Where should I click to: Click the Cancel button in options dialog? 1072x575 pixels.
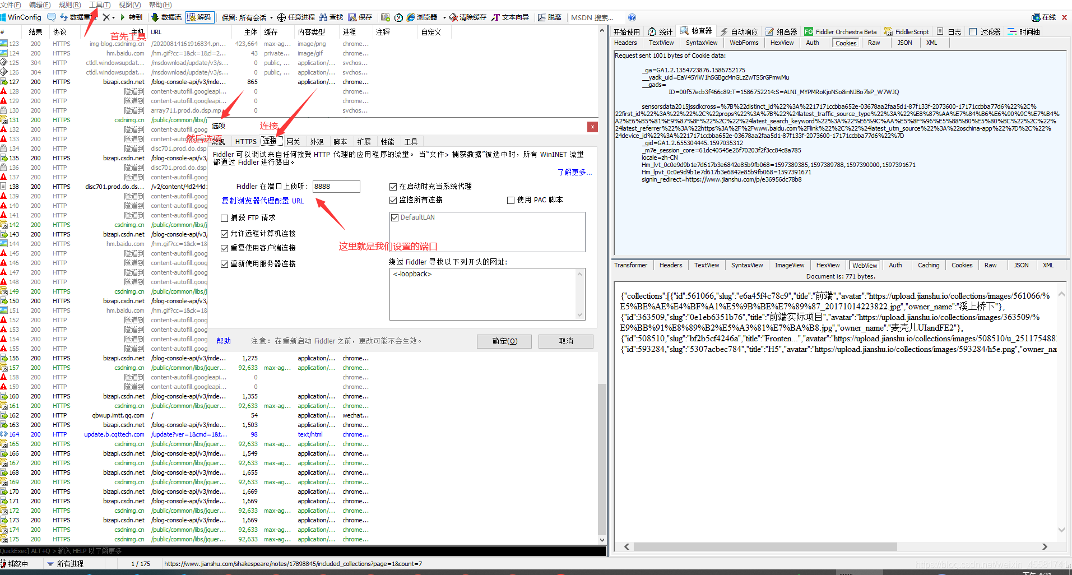click(x=566, y=341)
